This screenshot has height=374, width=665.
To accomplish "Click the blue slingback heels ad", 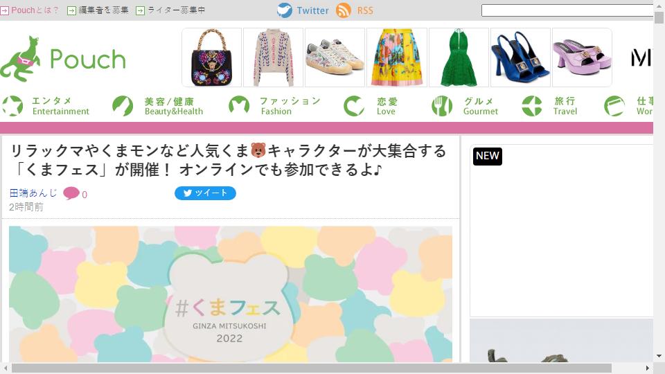I will [520, 57].
